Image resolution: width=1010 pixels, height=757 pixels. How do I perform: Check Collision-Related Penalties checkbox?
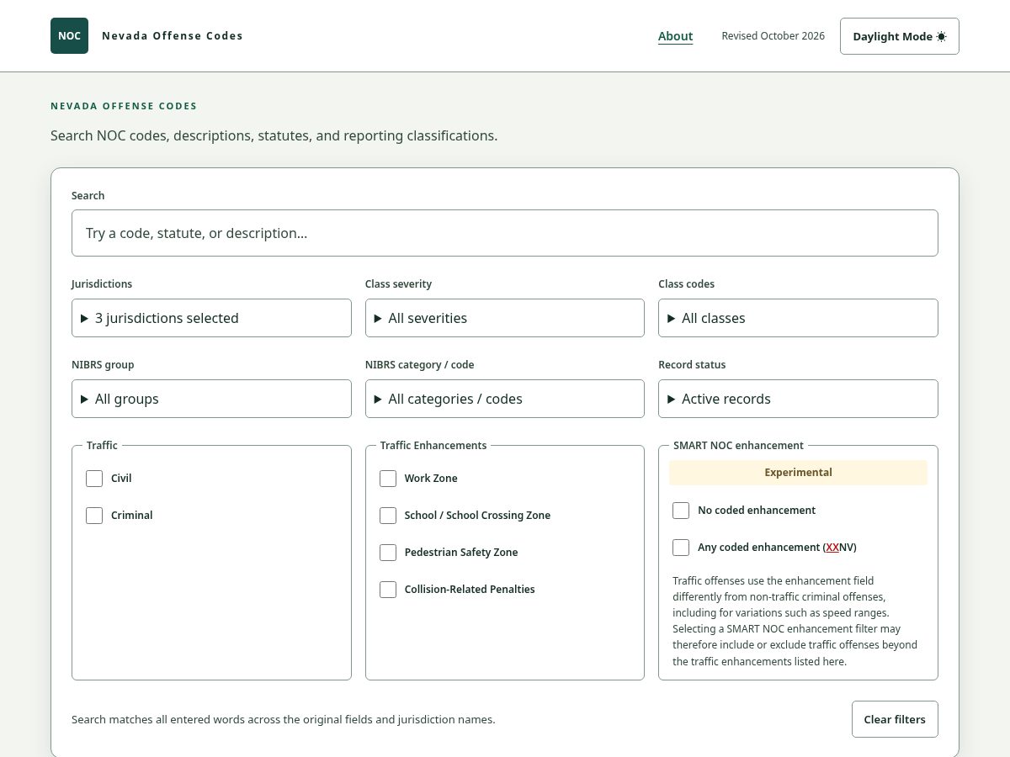(x=388, y=590)
